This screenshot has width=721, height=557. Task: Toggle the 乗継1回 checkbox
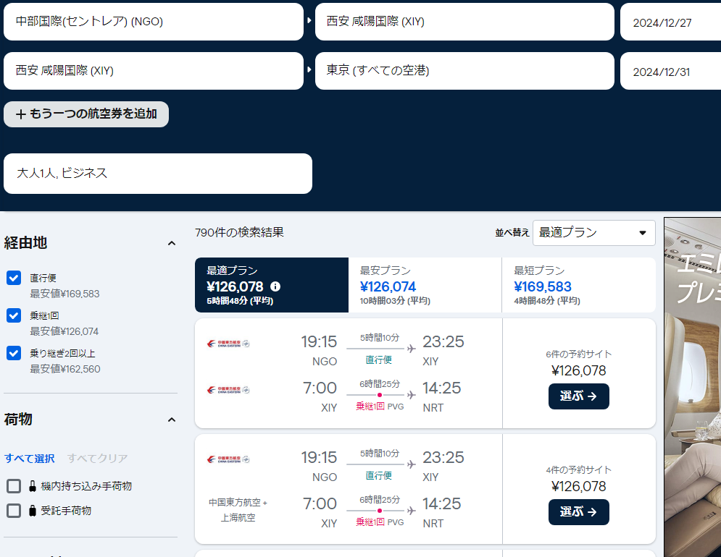click(x=14, y=315)
